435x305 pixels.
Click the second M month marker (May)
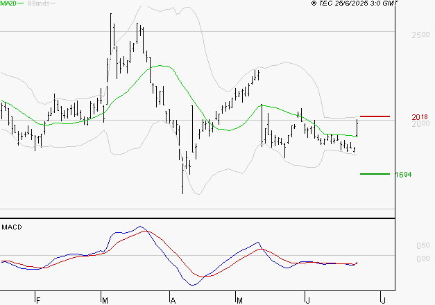coord(239,301)
